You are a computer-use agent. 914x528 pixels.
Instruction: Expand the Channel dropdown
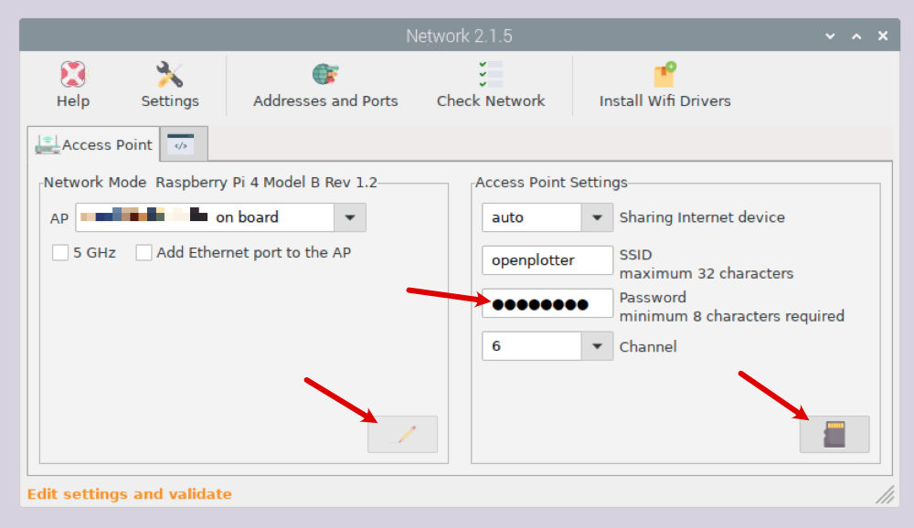pyautogui.click(x=597, y=346)
